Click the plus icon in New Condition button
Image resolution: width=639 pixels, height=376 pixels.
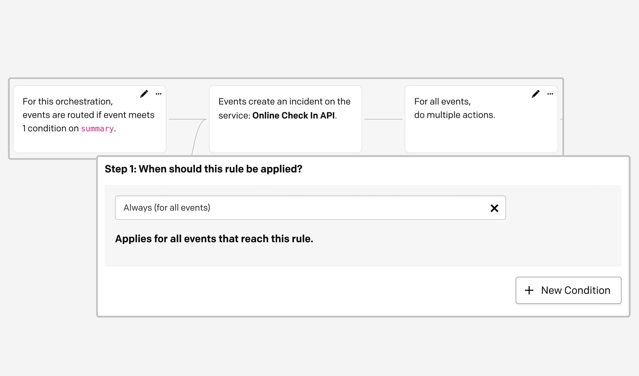coord(529,290)
